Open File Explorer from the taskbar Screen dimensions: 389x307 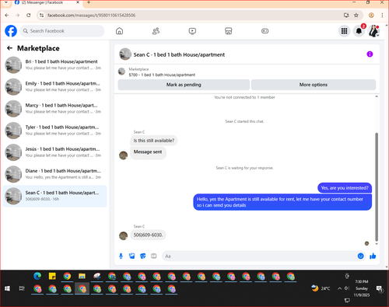pyautogui.click(x=82, y=276)
